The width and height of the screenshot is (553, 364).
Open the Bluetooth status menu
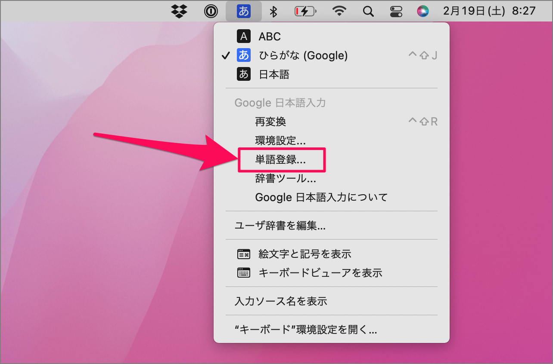[274, 11]
